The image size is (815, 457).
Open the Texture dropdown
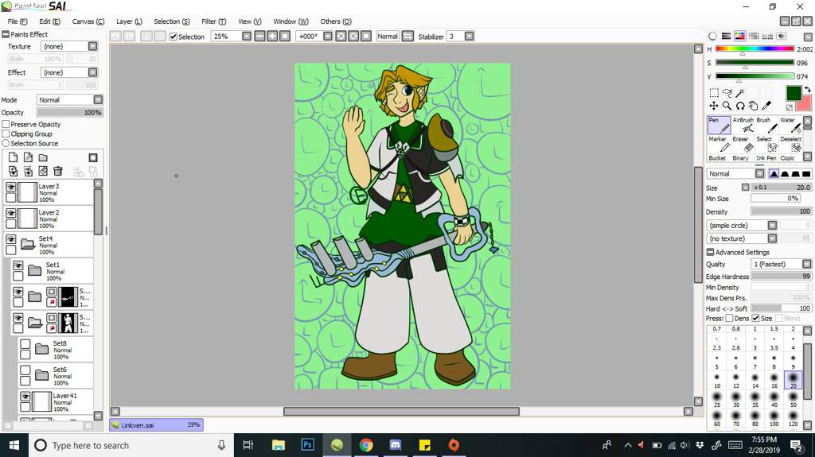(92, 46)
